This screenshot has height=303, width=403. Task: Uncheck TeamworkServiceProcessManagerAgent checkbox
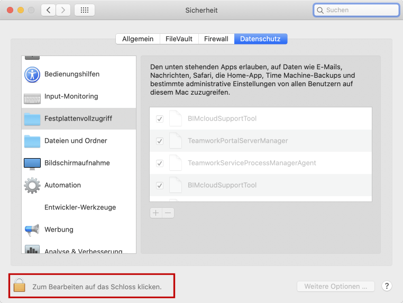[160, 163]
